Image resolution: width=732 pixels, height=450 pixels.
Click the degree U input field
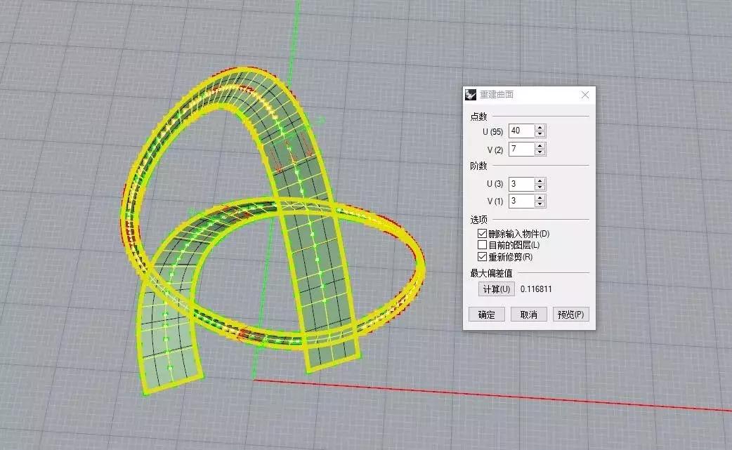521,184
